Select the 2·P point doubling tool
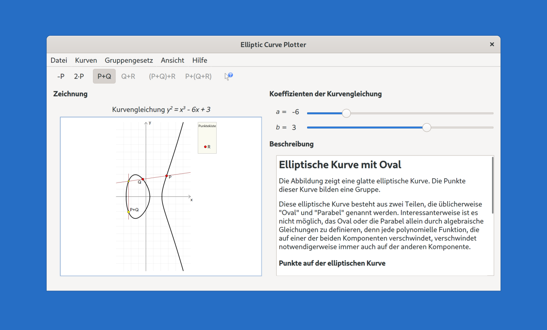The image size is (547, 330). tap(79, 76)
